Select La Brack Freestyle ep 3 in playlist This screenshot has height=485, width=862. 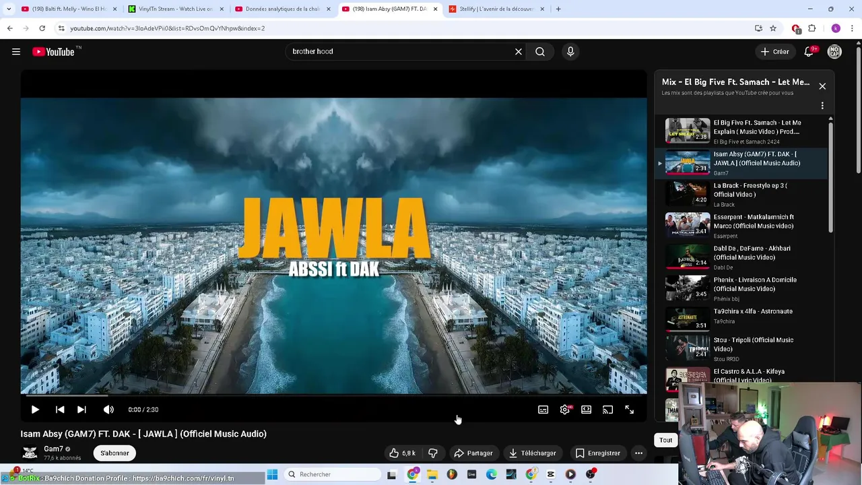coord(741,195)
